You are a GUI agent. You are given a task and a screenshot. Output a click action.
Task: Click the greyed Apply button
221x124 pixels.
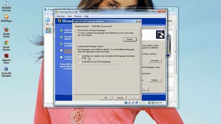click(x=134, y=98)
